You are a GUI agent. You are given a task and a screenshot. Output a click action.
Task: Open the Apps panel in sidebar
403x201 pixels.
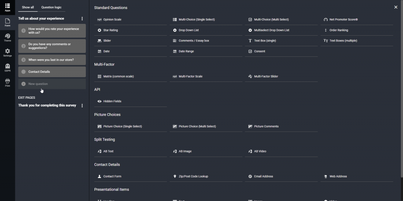(x=7, y=7)
